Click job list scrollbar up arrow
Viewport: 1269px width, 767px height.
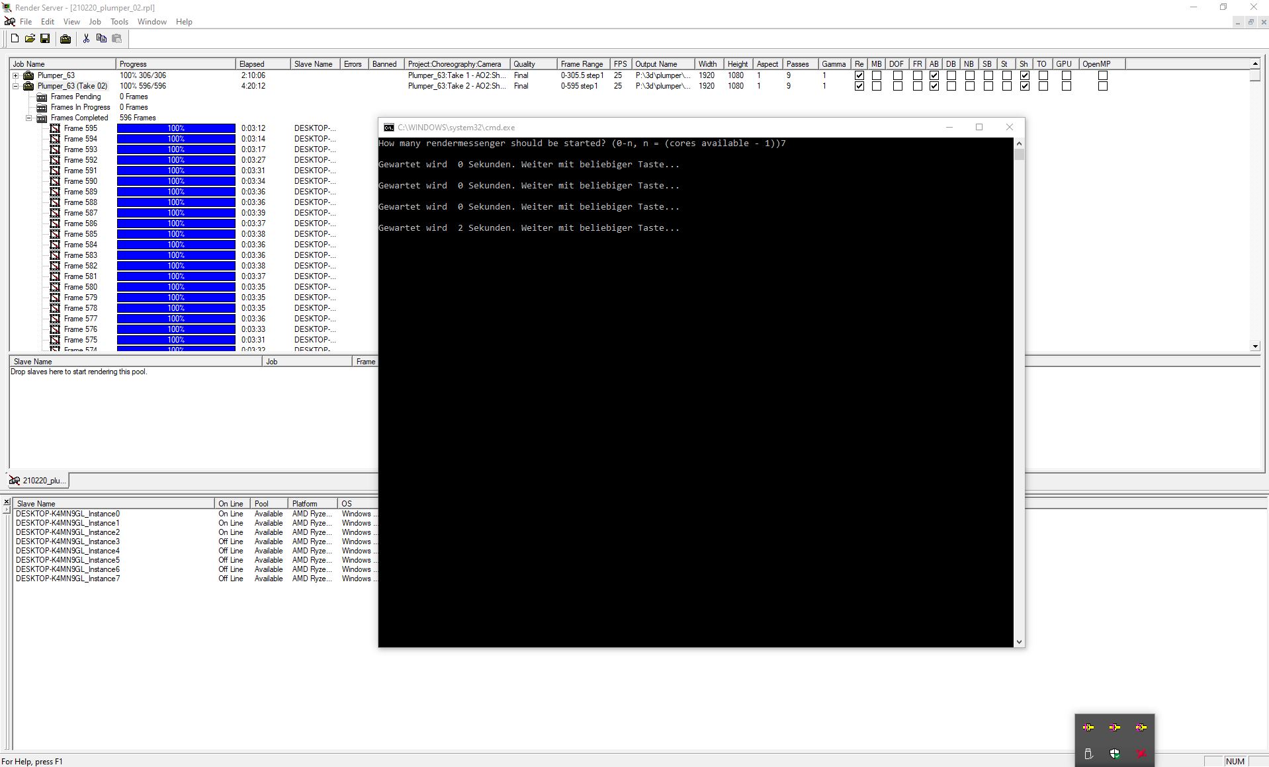click(1255, 63)
